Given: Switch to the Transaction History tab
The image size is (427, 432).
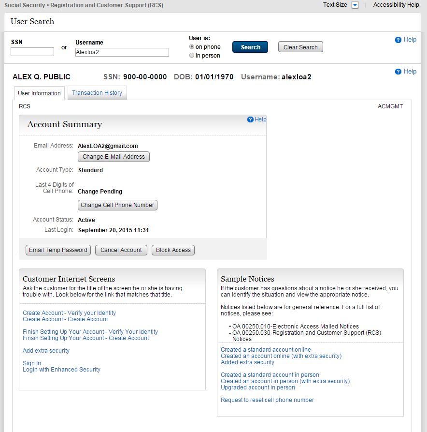Looking at the screenshot, I should pos(97,93).
